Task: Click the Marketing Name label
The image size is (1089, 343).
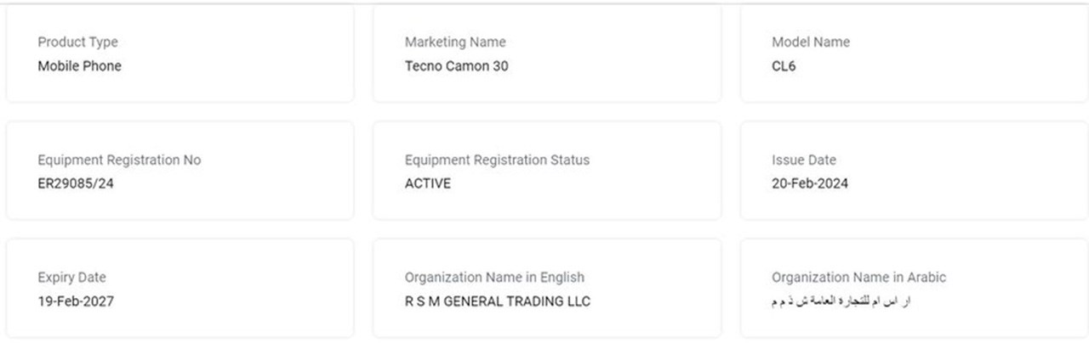Action: [x=455, y=42]
